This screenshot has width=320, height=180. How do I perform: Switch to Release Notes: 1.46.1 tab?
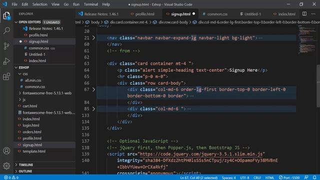point(98,14)
